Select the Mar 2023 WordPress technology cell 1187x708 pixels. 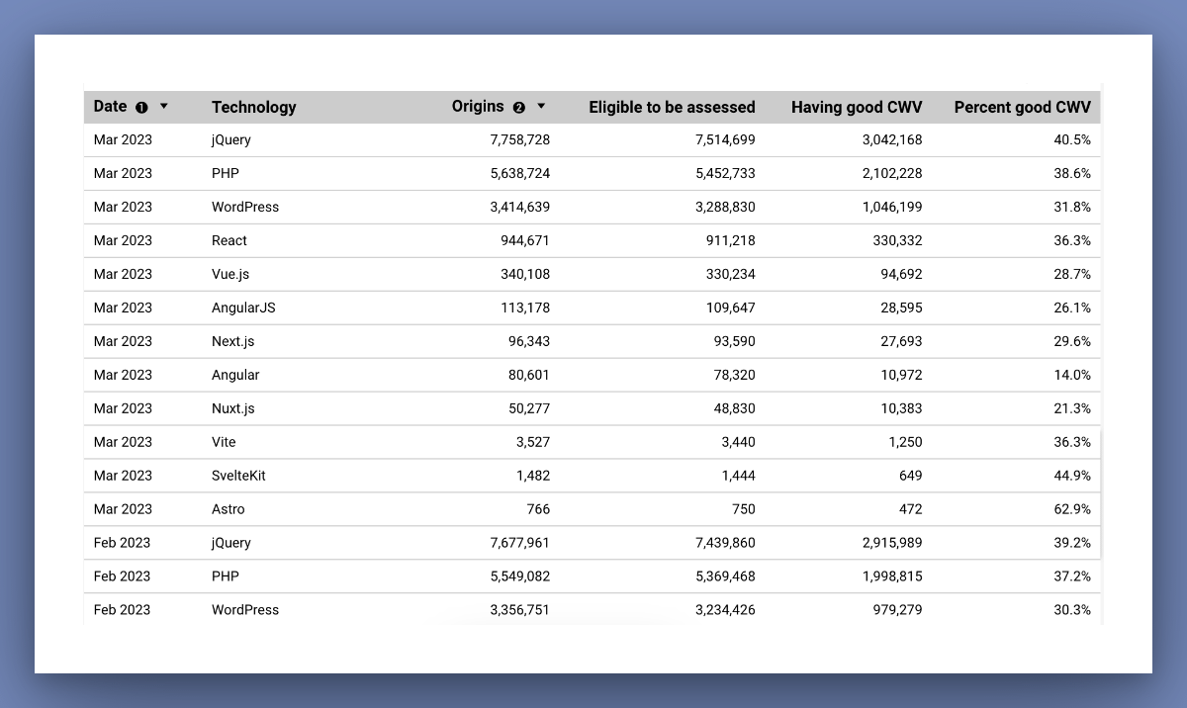click(x=245, y=207)
